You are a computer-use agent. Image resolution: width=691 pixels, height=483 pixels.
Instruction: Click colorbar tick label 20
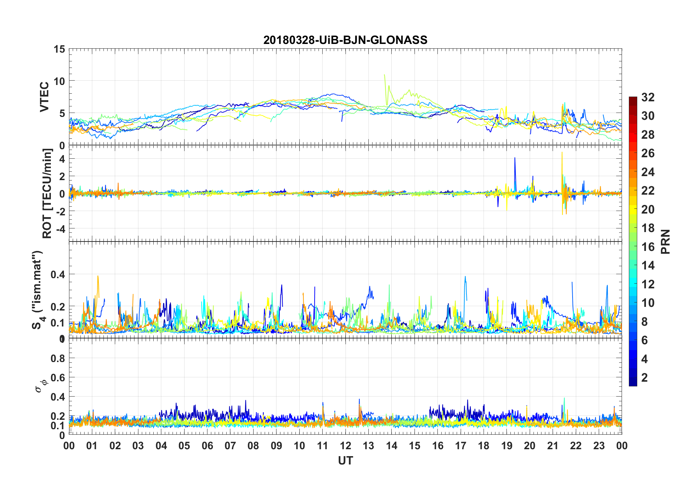coord(648,210)
